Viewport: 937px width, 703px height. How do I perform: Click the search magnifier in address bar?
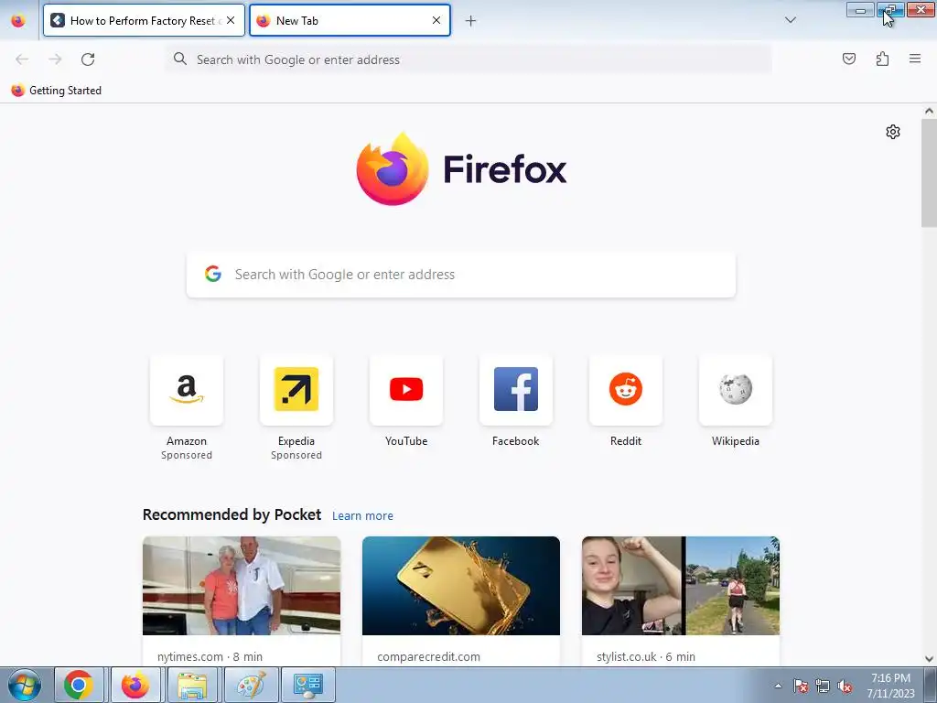[180, 59]
